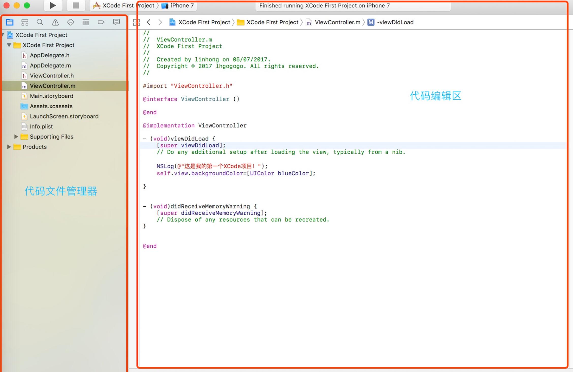
Task: Click the 'Created by linhong' comment line
Action: [x=207, y=59]
